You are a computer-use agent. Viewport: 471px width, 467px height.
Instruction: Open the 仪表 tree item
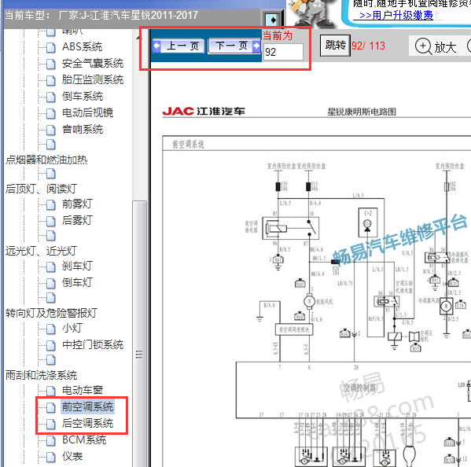pos(72,456)
